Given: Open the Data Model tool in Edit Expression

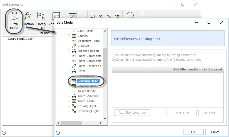Looking at the screenshot, I should 14,21.
